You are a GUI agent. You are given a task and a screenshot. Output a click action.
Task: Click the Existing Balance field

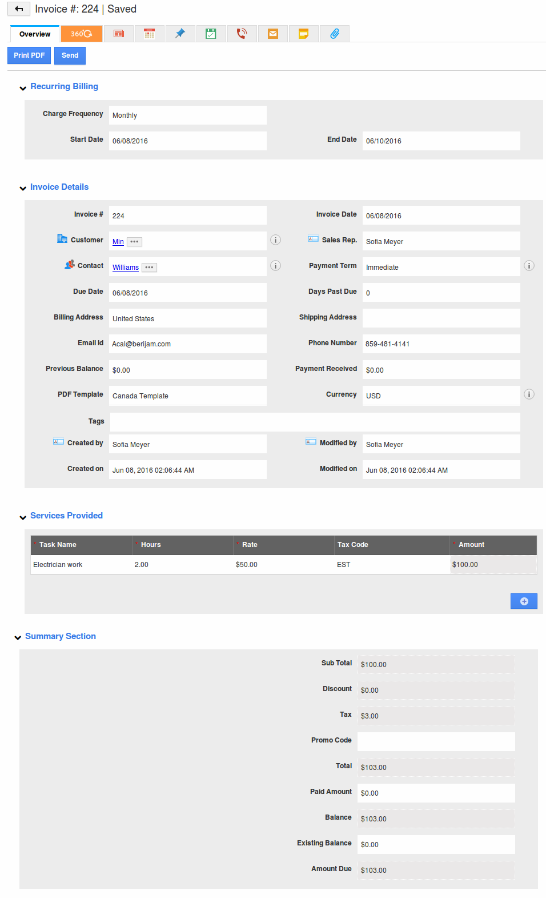[x=436, y=844]
